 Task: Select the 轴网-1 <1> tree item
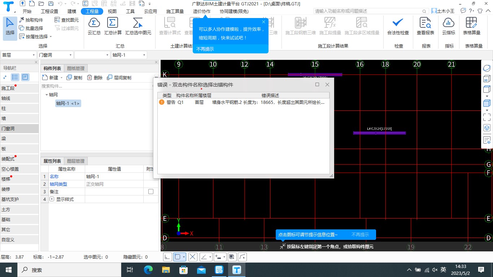tap(68, 104)
